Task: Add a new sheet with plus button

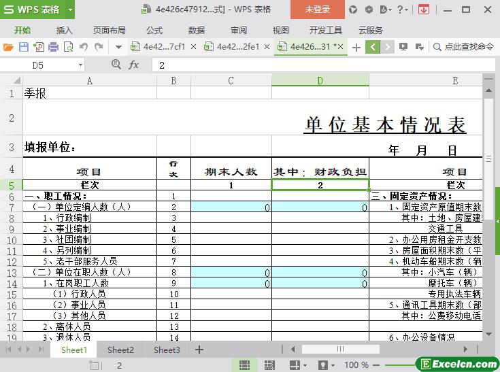Action: 199,350
